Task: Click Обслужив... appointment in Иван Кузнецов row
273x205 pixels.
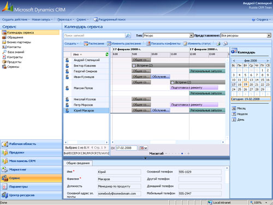Action: point(161,77)
